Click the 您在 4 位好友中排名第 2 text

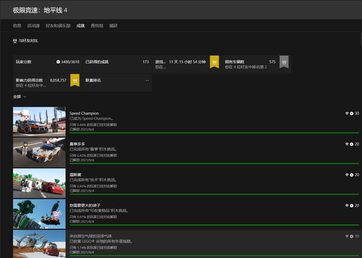pos(246,67)
